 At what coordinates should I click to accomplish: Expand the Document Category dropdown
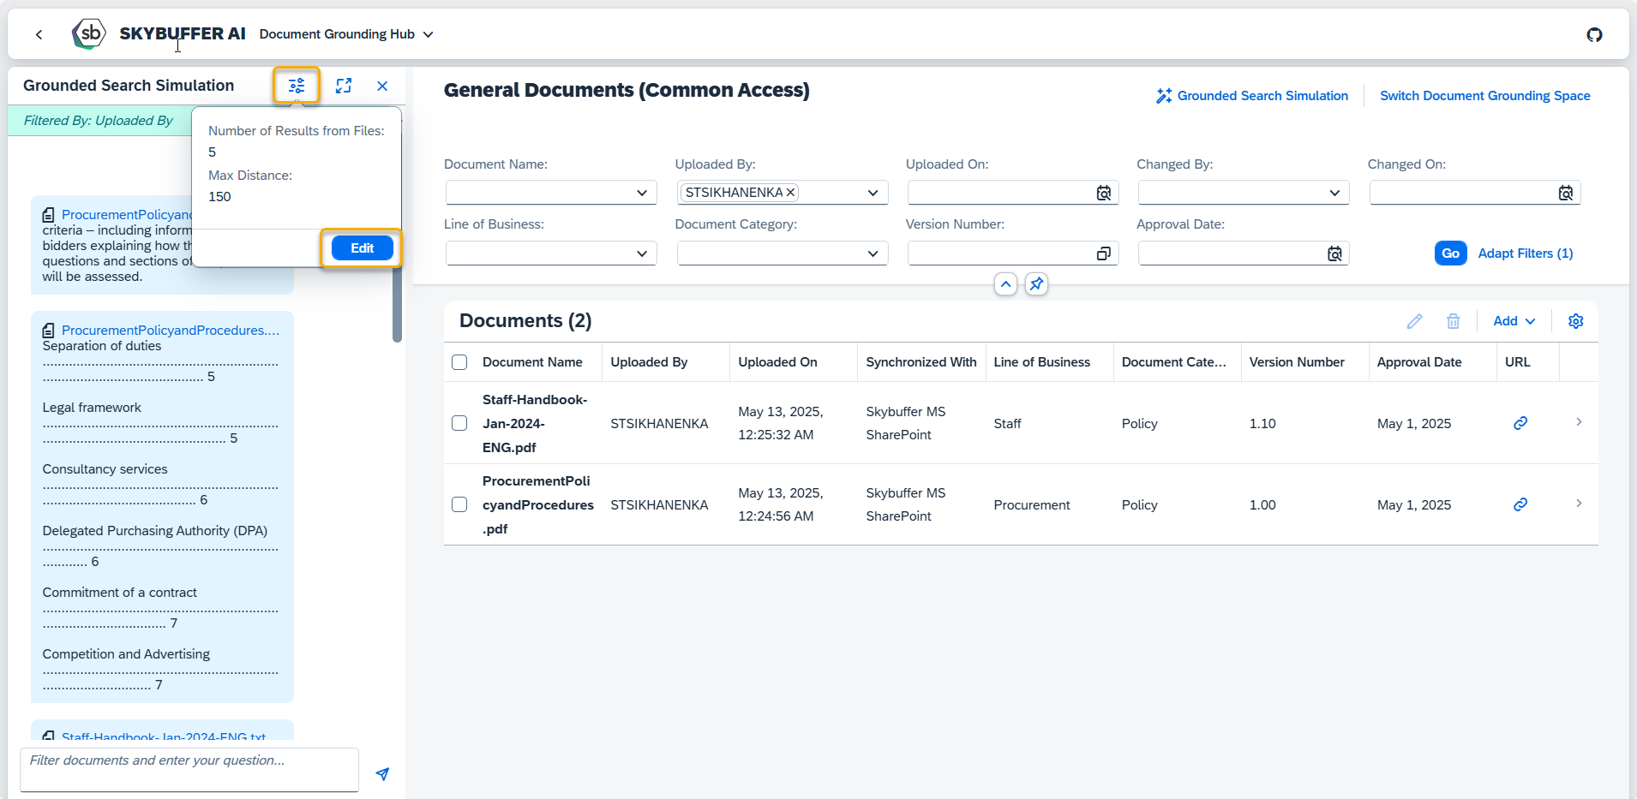click(872, 253)
